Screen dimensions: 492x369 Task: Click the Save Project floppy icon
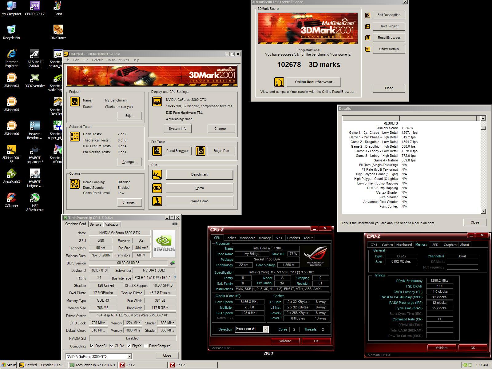pos(367,26)
